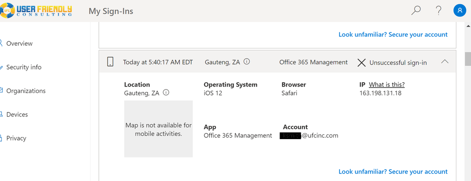
Task: Open Devices in the sidebar
Action: click(x=17, y=114)
